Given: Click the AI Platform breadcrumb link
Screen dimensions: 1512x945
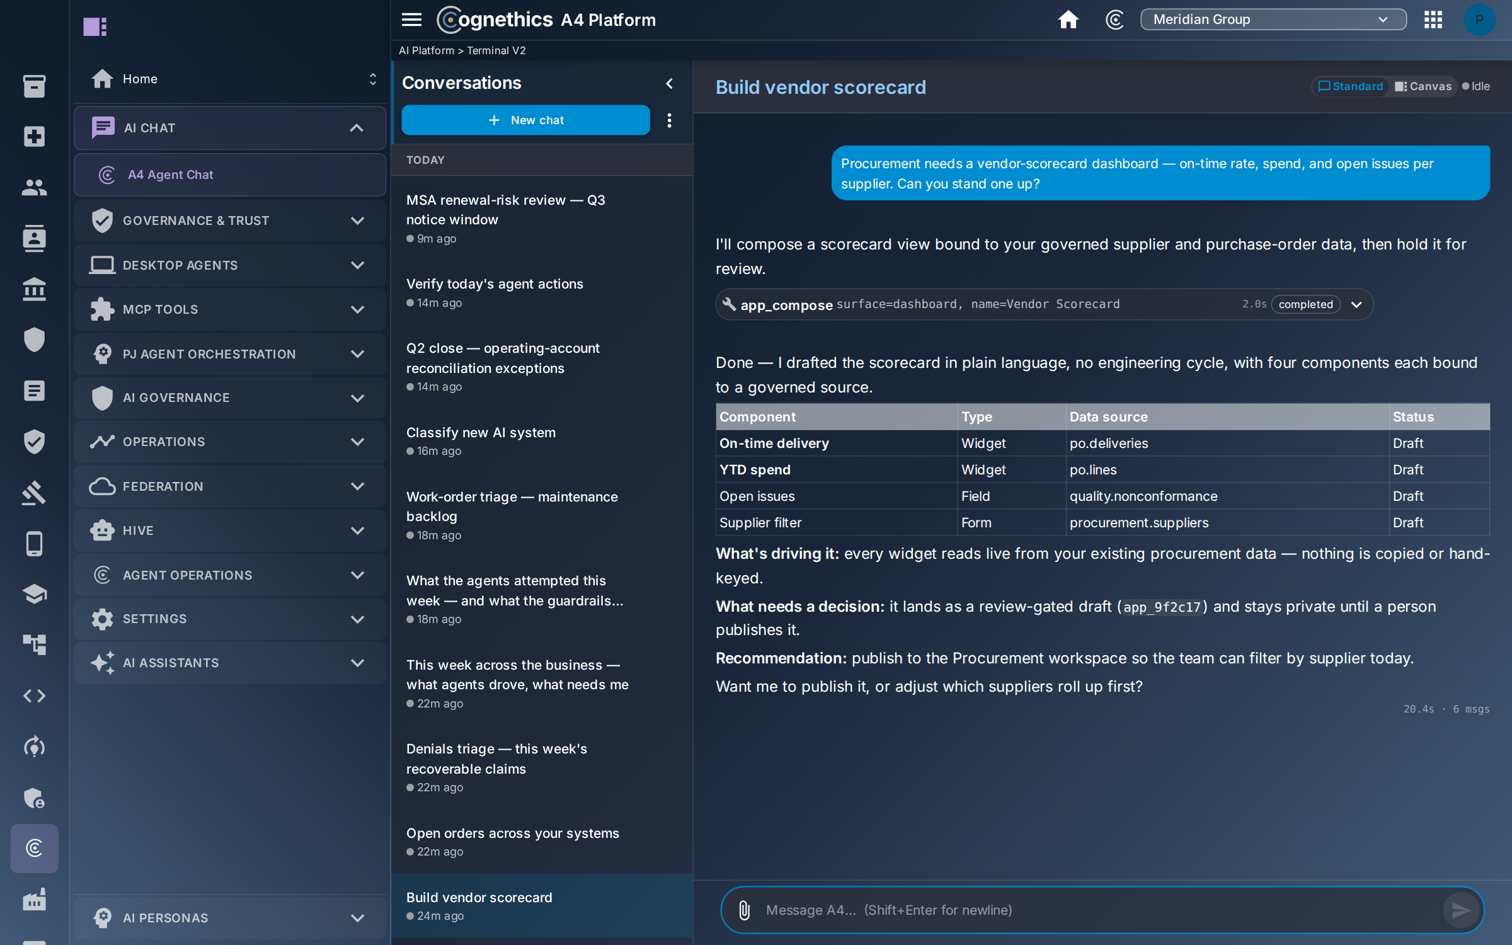Looking at the screenshot, I should click(426, 50).
